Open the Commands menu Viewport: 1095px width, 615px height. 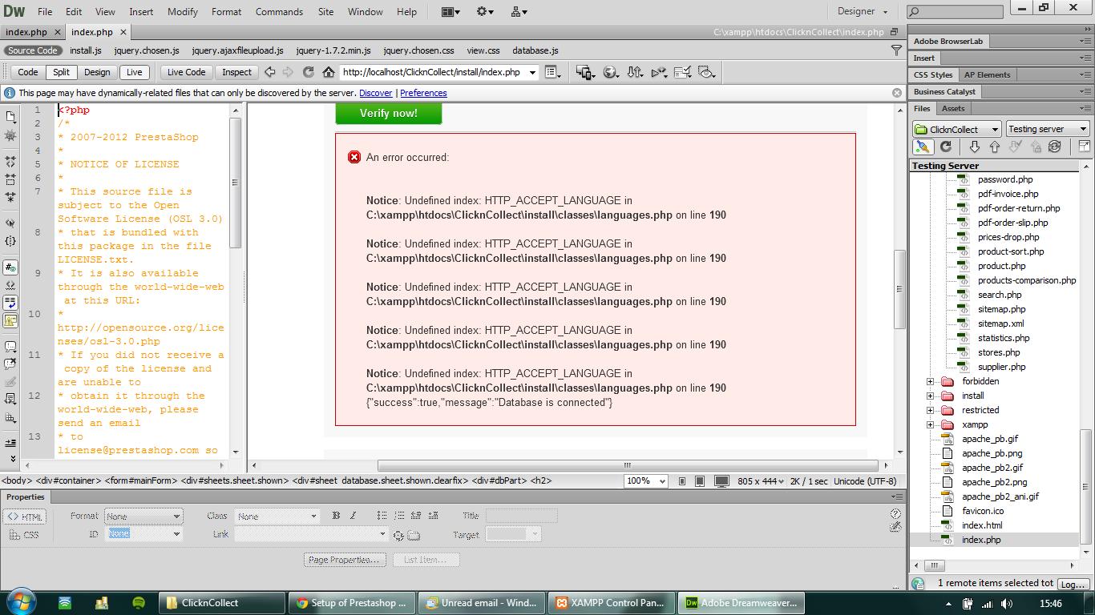(x=279, y=12)
